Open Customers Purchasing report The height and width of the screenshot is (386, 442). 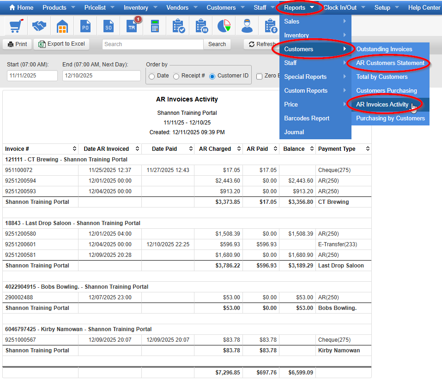click(x=390, y=91)
